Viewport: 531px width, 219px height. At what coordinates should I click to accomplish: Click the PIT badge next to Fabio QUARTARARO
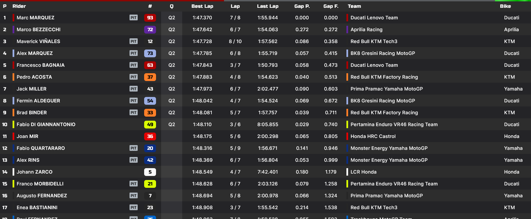point(134,148)
